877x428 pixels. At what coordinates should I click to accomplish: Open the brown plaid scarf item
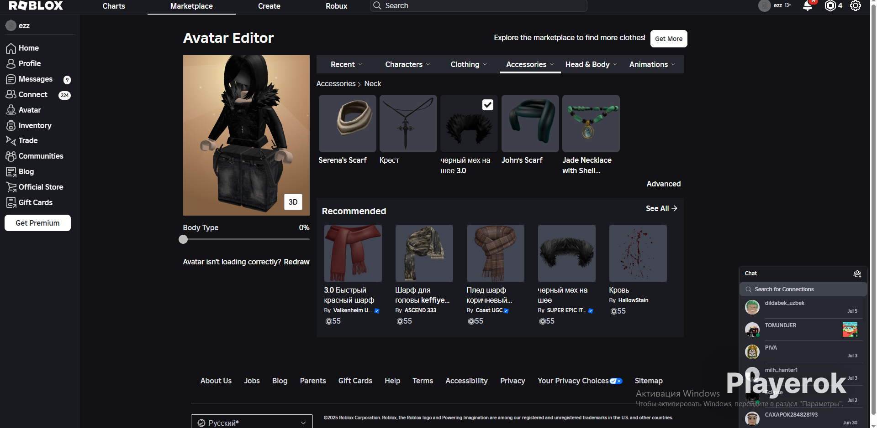click(495, 253)
